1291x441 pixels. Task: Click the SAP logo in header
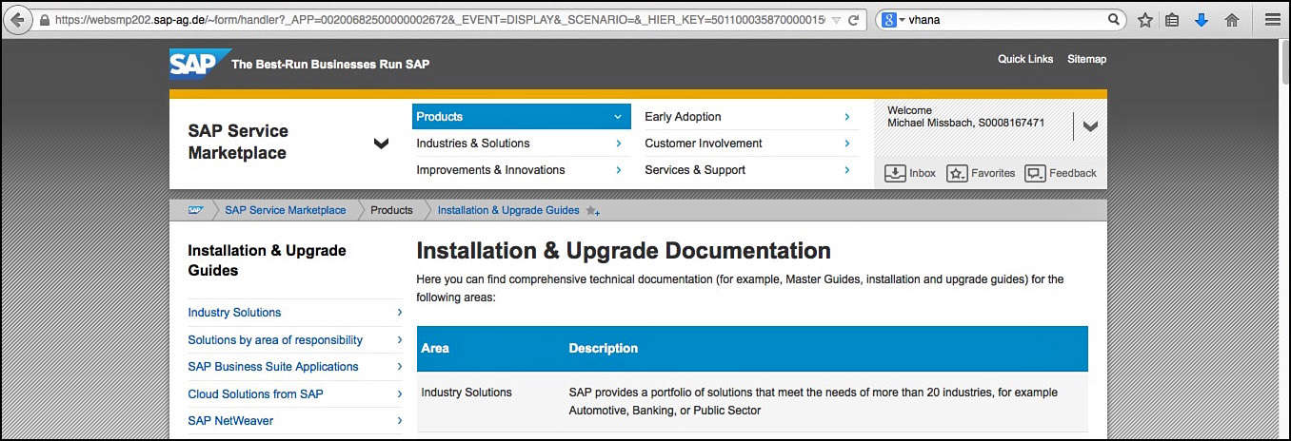(x=200, y=63)
